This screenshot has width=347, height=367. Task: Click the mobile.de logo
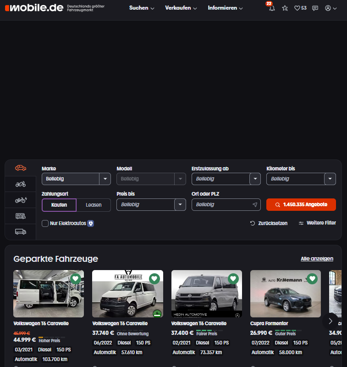point(34,8)
